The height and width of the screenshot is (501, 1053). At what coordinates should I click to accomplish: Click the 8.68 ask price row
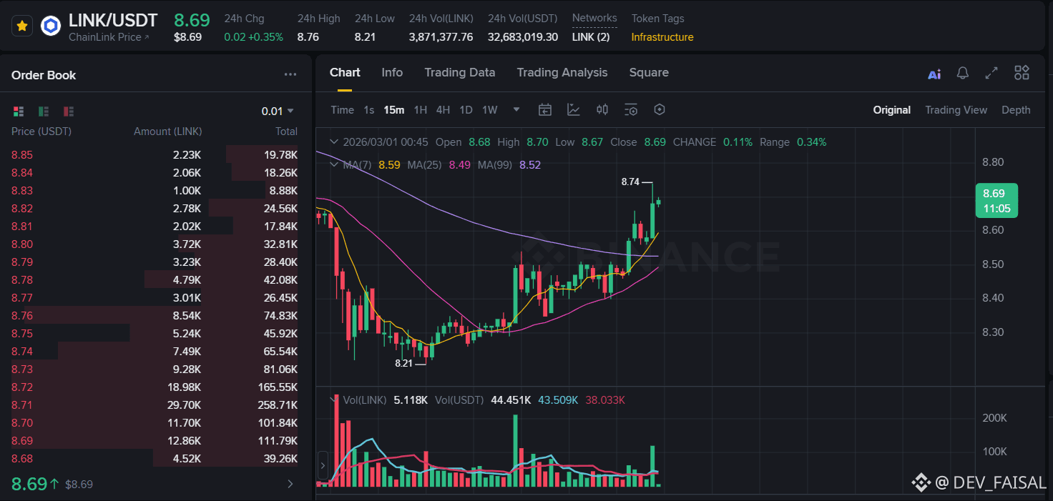tap(155, 458)
